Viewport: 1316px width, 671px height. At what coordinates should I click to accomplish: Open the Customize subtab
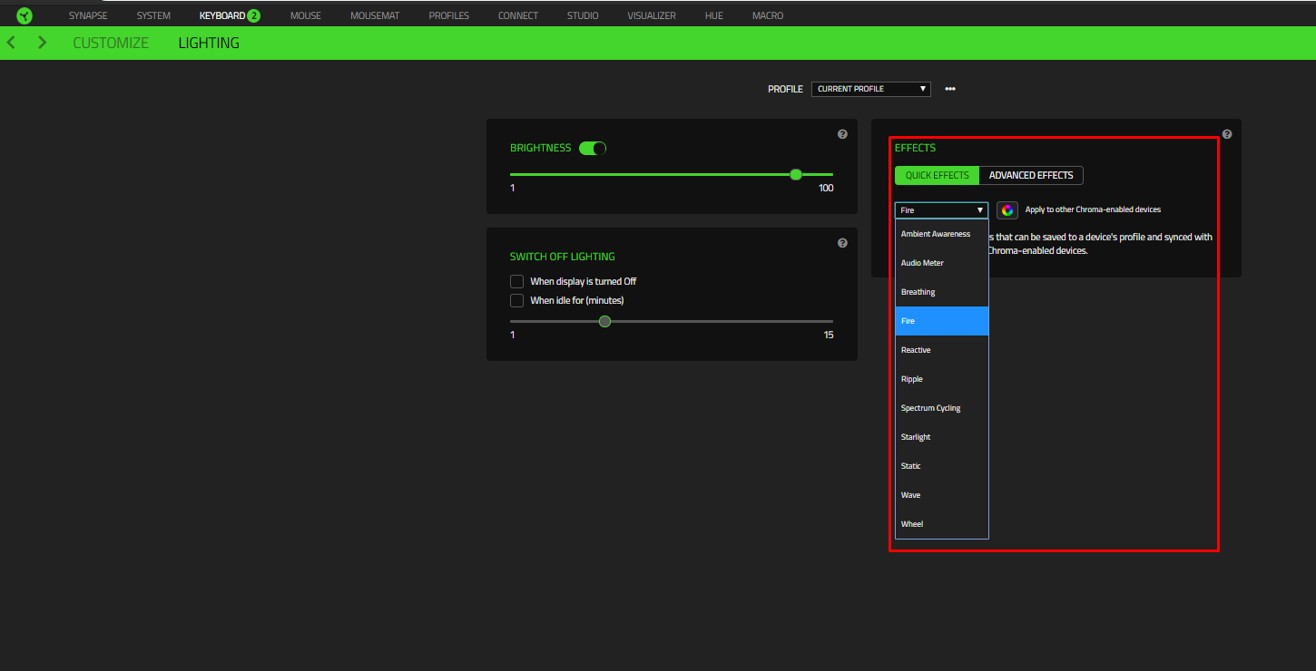[x=111, y=43]
